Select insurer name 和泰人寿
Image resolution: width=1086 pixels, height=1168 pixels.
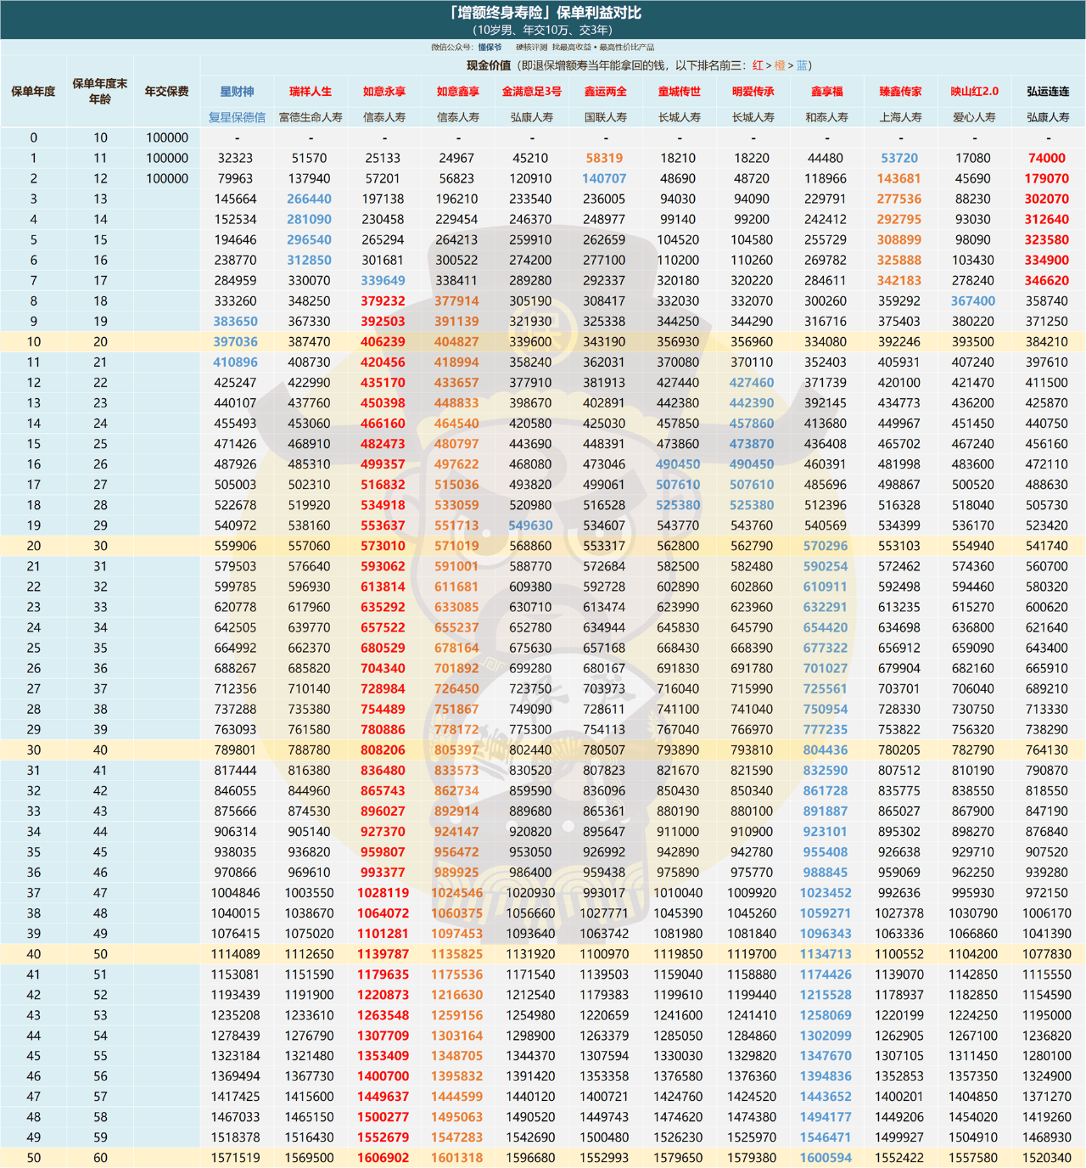pos(827,117)
